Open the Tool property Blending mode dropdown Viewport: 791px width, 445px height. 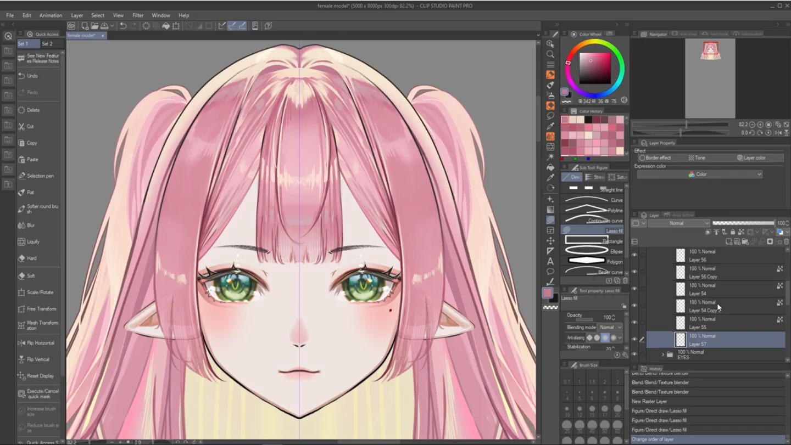[610, 328]
